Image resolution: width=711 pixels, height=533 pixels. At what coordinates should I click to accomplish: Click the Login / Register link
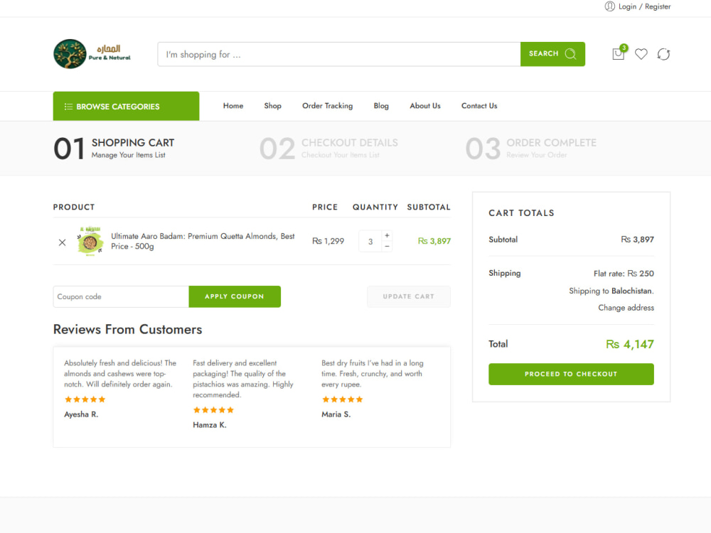click(x=644, y=6)
